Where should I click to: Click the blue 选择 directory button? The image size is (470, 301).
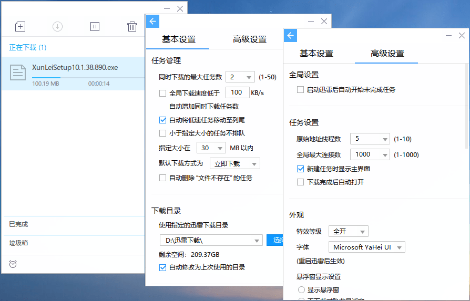point(274,240)
